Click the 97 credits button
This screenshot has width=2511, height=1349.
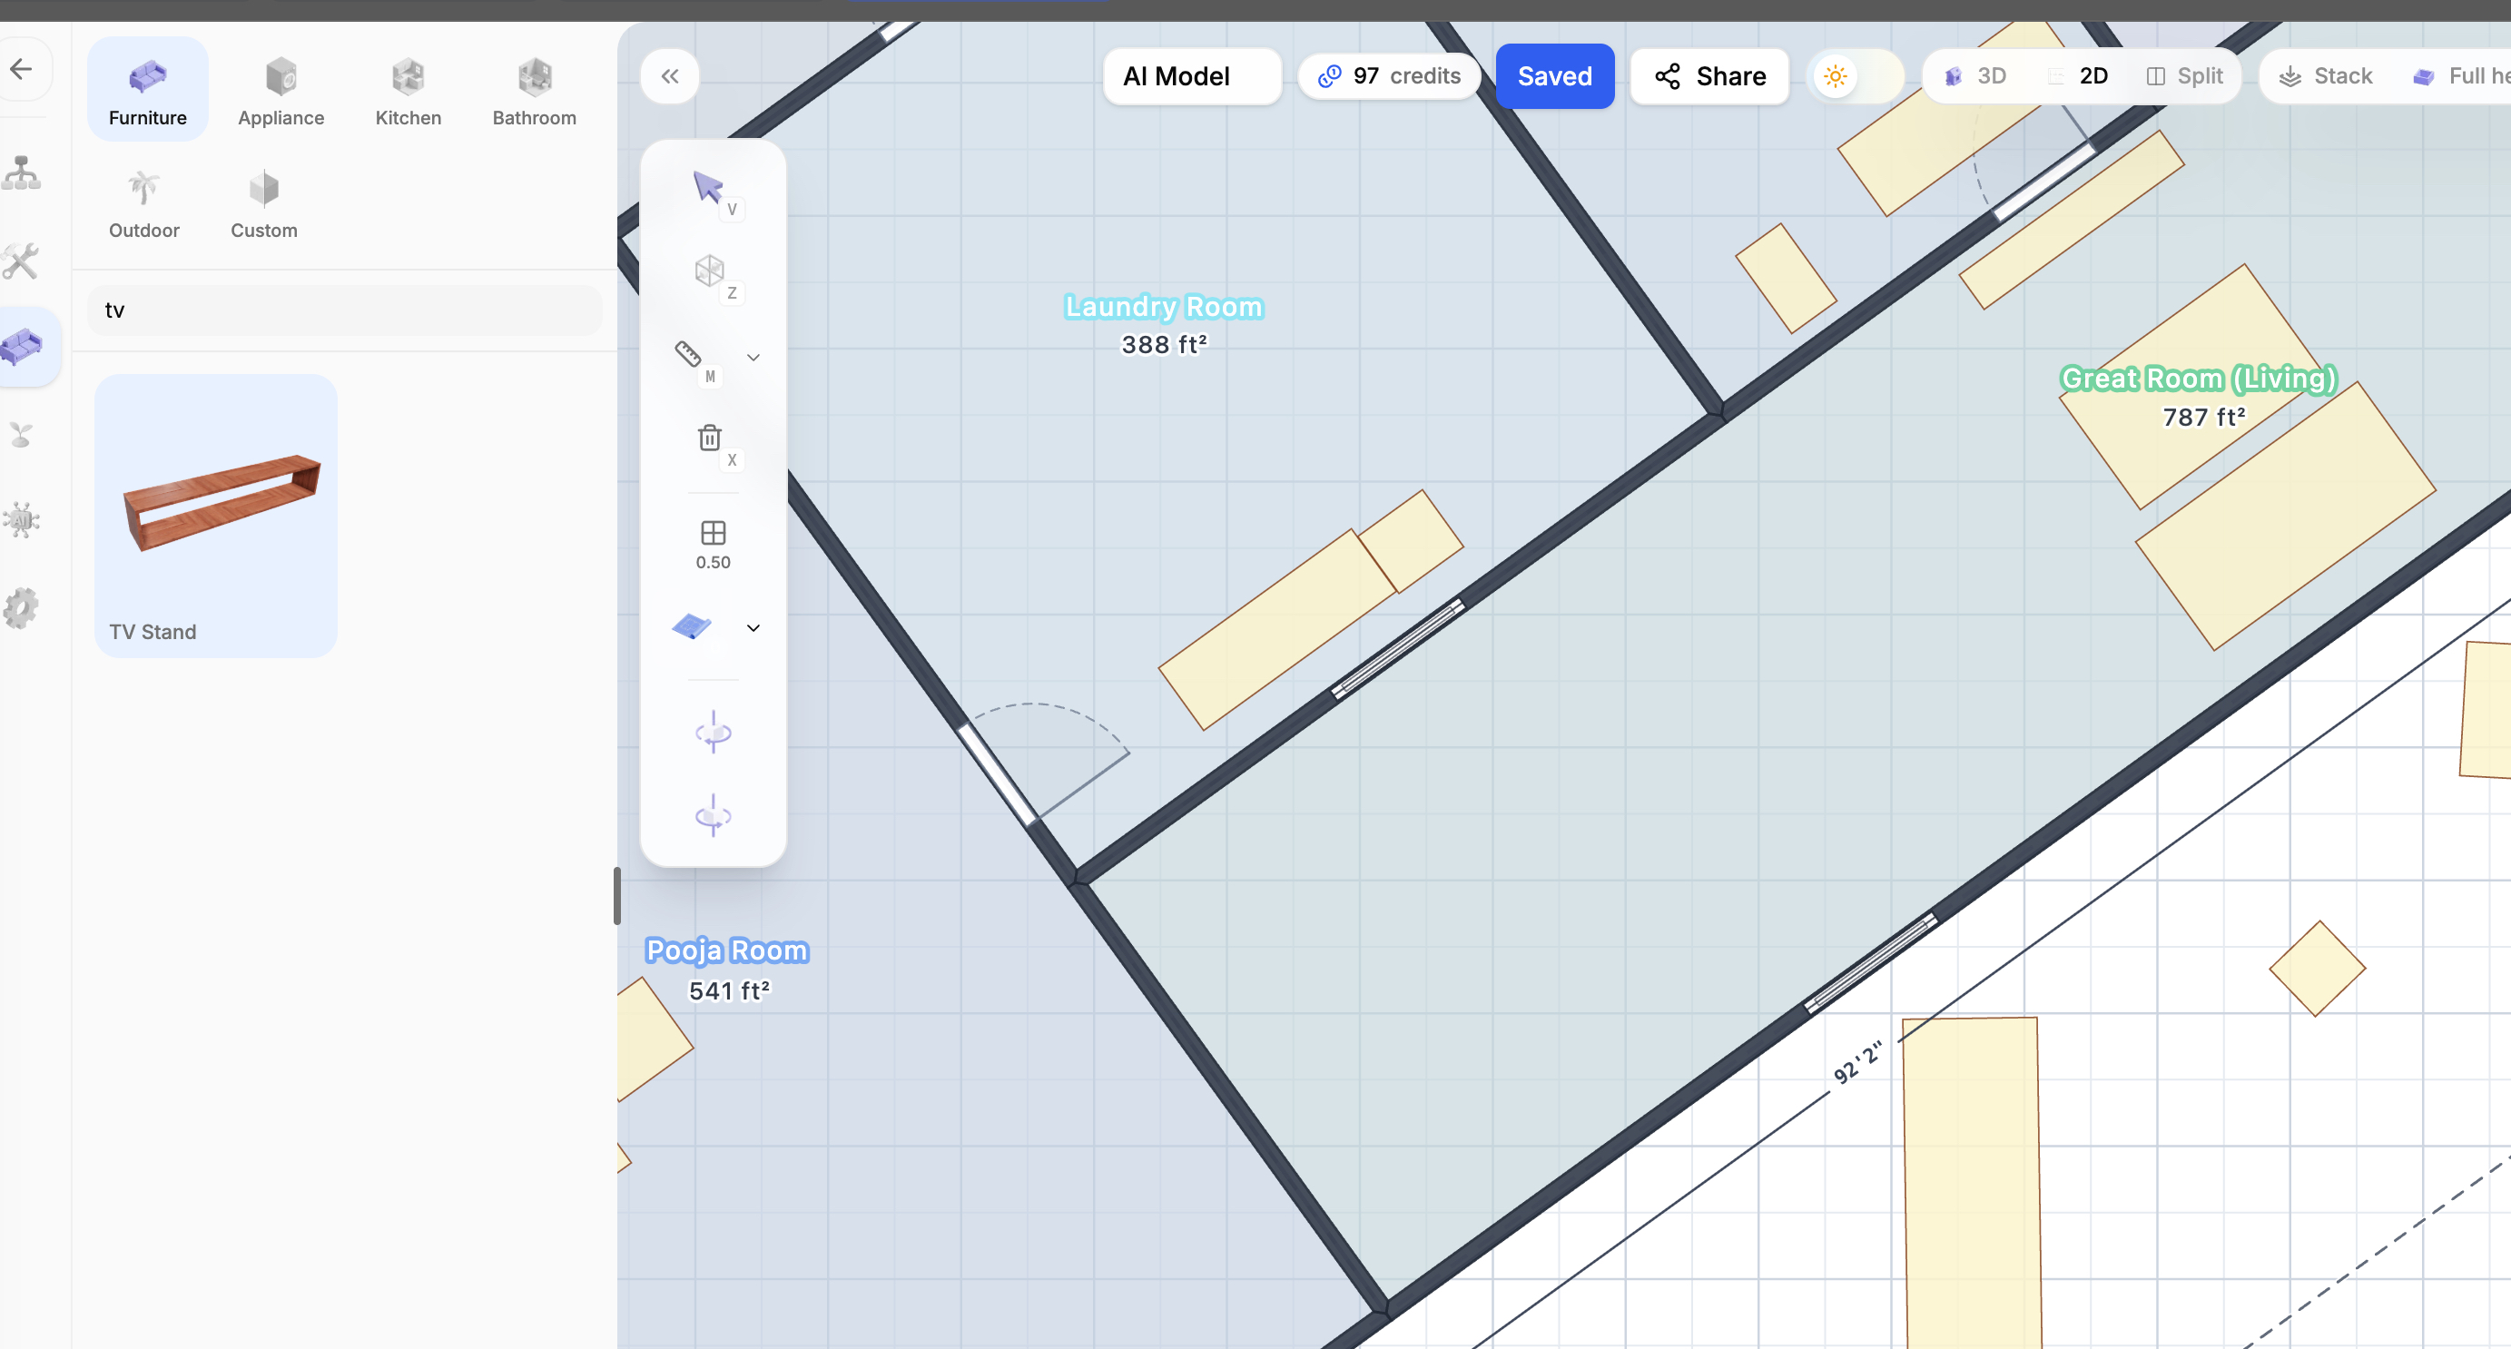(x=1389, y=76)
